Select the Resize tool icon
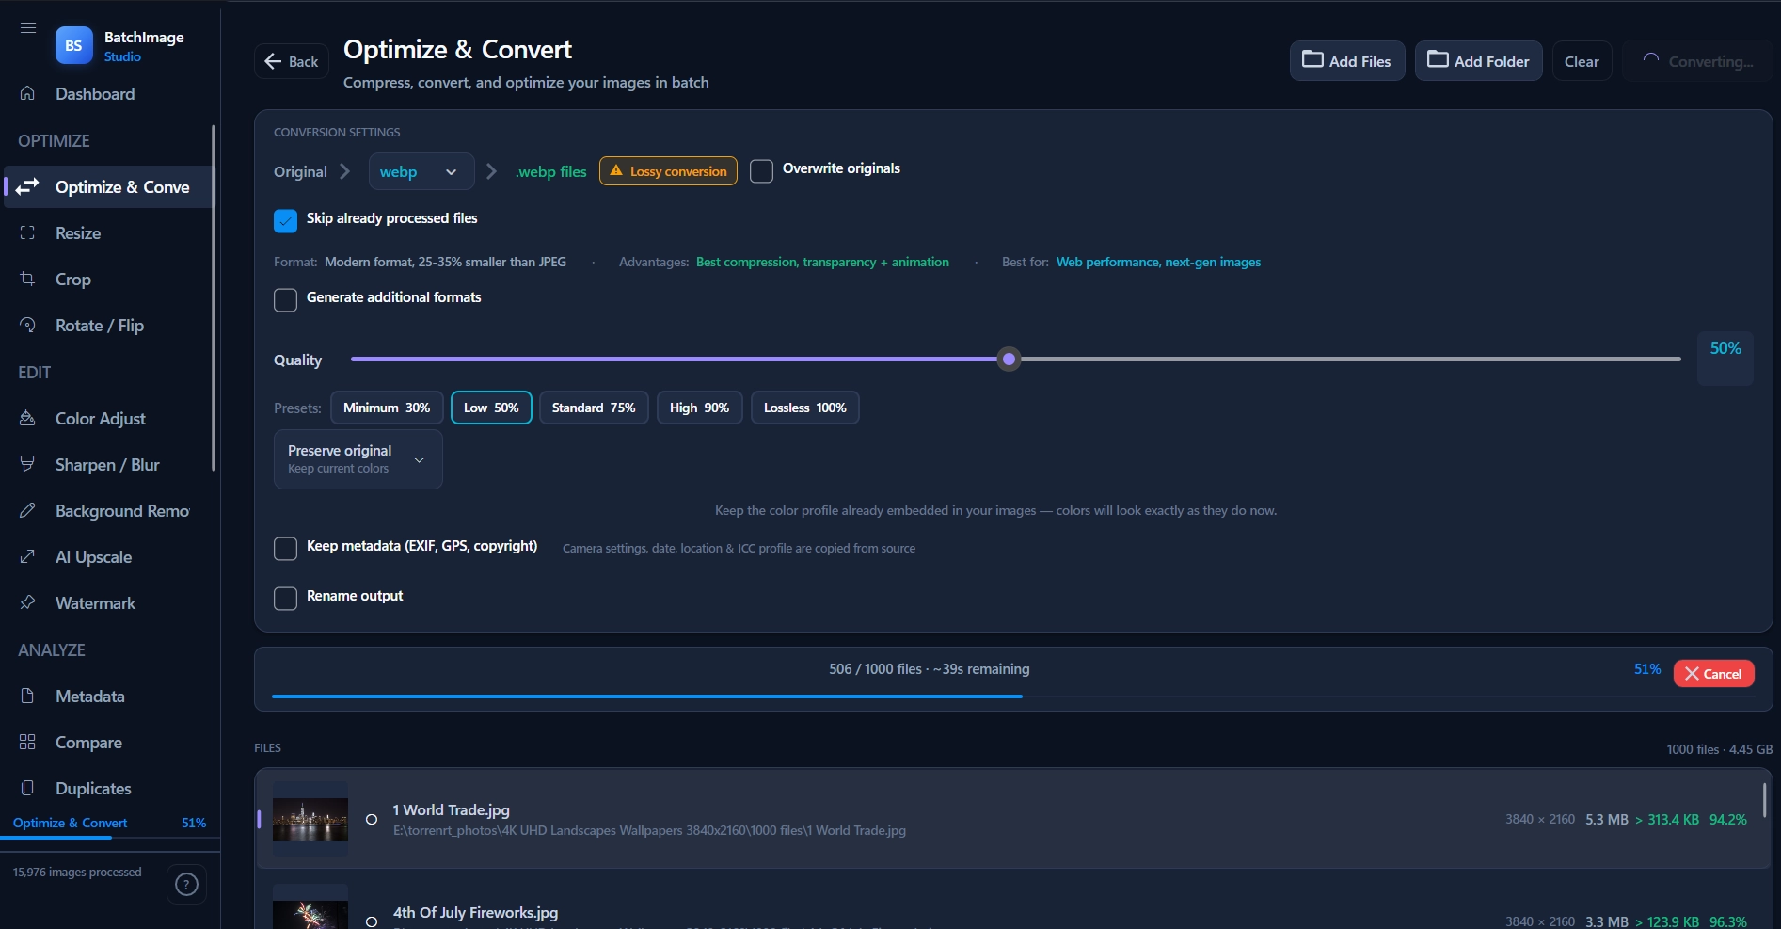This screenshot has height=929, width=1781. (x=27, y=232)
